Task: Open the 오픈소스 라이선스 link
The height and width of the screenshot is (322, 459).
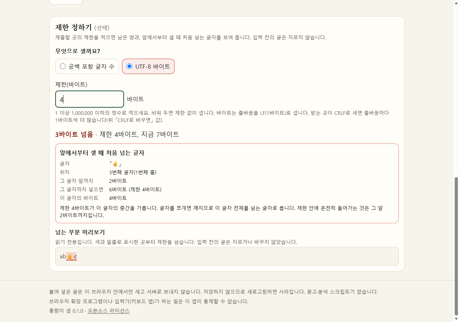Action: click(x=109, y=311)
